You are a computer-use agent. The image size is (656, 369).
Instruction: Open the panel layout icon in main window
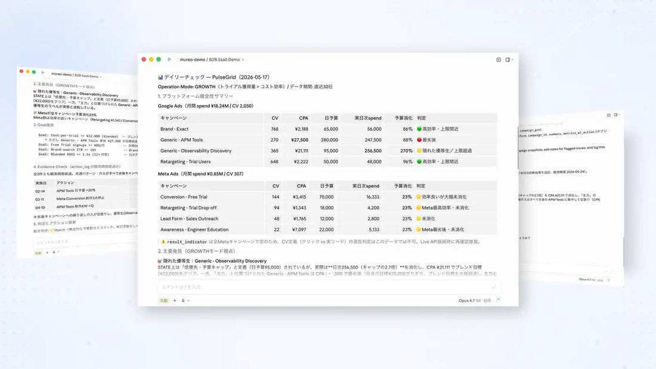[x=508, y=60]
